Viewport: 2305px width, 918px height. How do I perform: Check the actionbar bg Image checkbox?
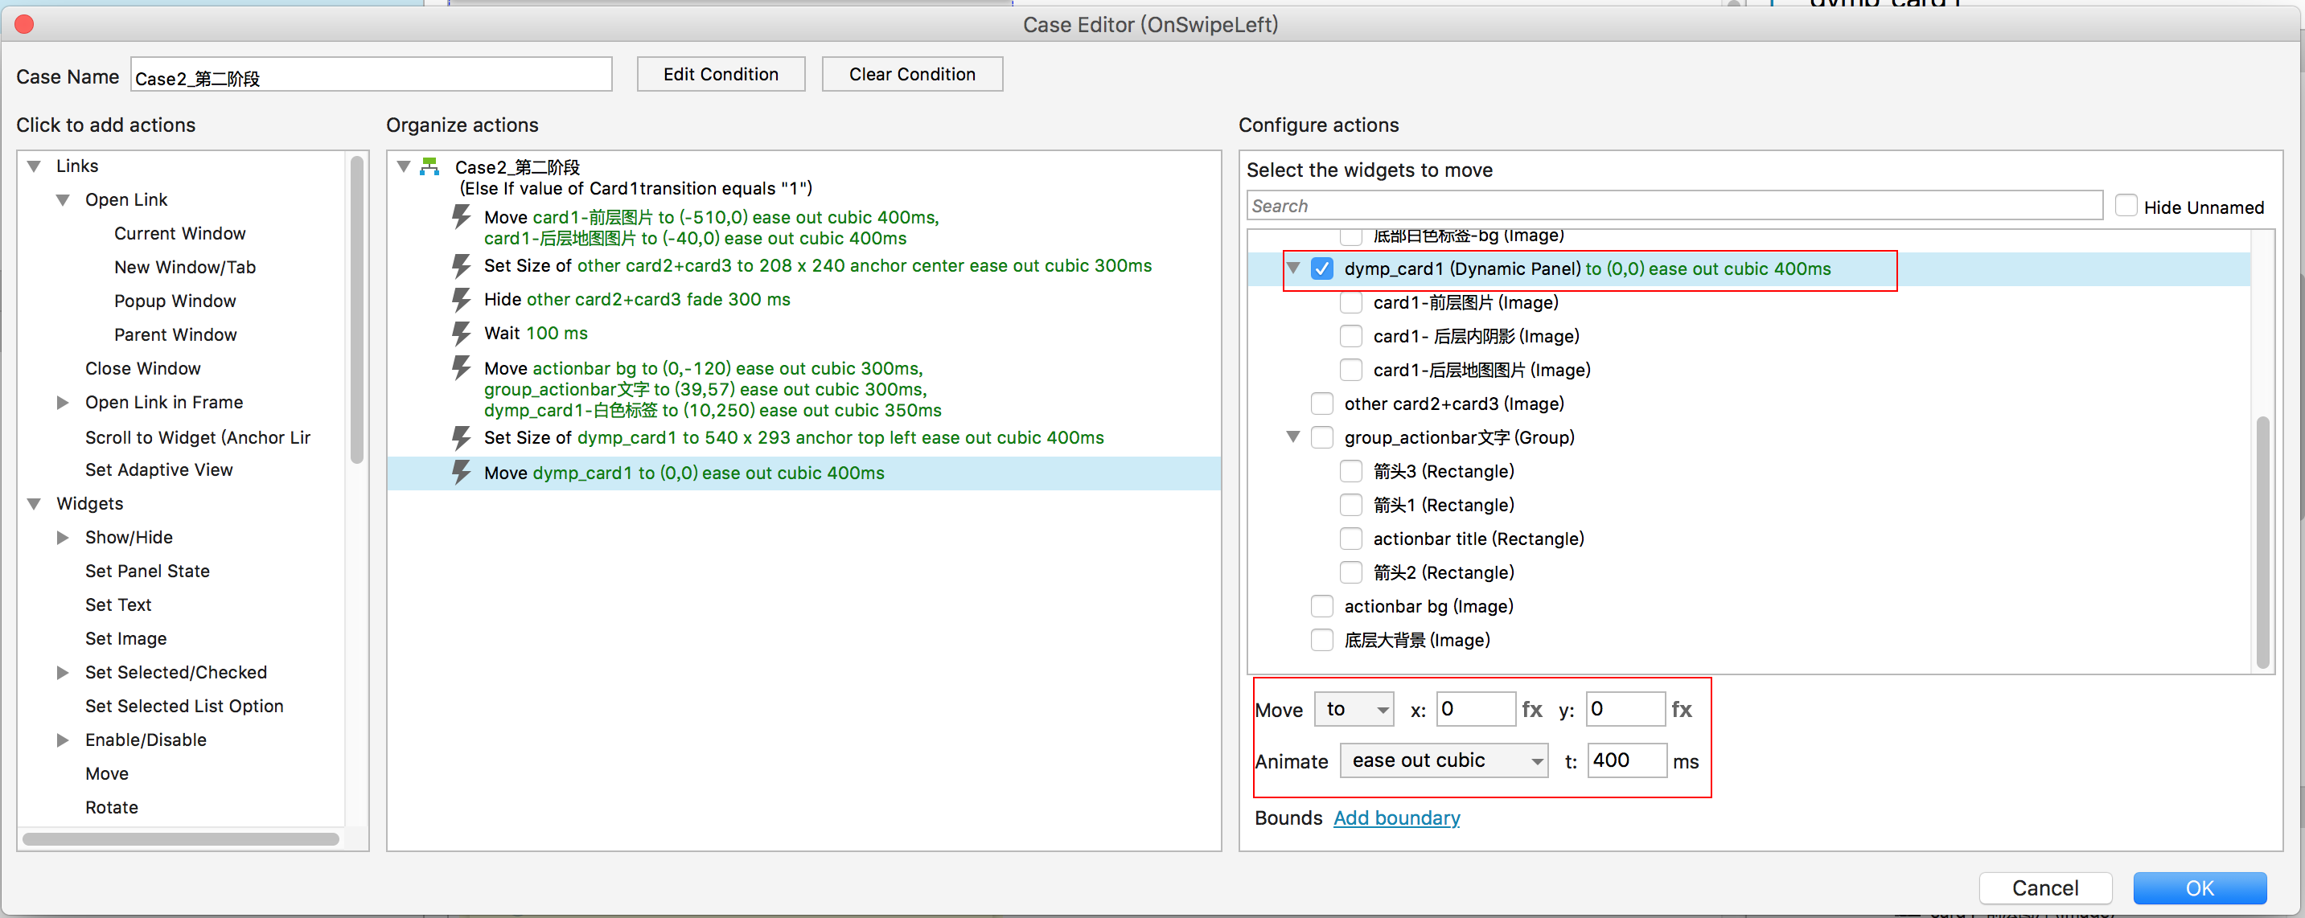coord(1321,607)
